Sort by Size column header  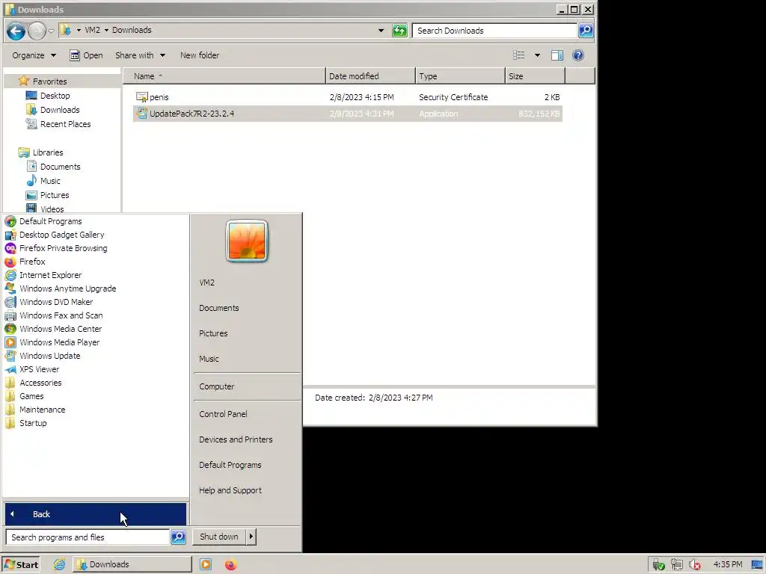535,76
